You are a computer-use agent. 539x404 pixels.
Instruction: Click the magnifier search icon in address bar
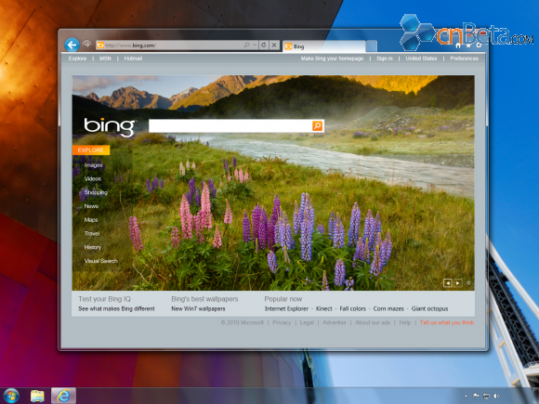tap(247, 45)
